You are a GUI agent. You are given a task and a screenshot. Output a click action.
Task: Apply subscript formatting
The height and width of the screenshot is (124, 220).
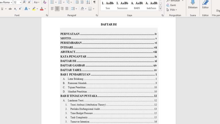(x=15, y=9)
